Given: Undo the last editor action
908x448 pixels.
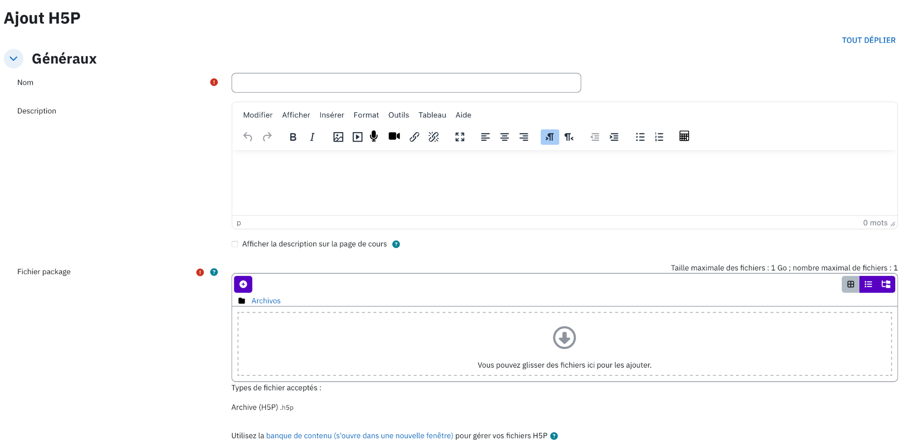Looking at the screenshot, I should click(248, 137).
